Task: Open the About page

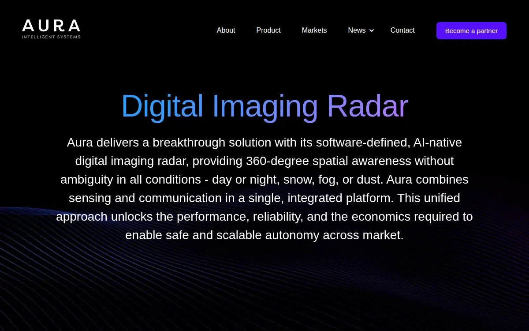Action: click(x=226, y=30)
